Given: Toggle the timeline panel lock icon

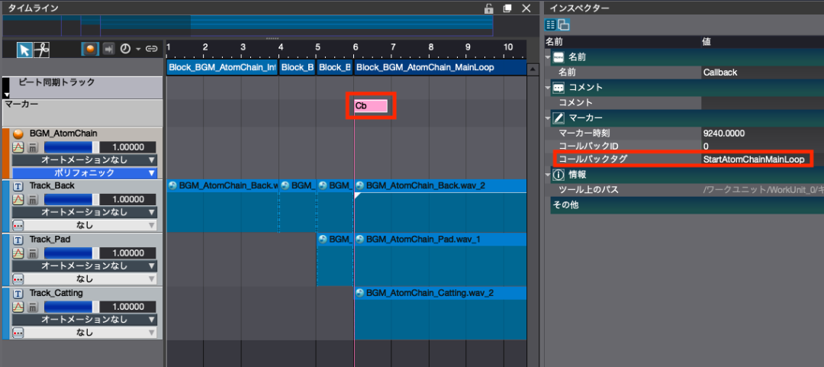Looking at the screenshot, I should 488,8.
